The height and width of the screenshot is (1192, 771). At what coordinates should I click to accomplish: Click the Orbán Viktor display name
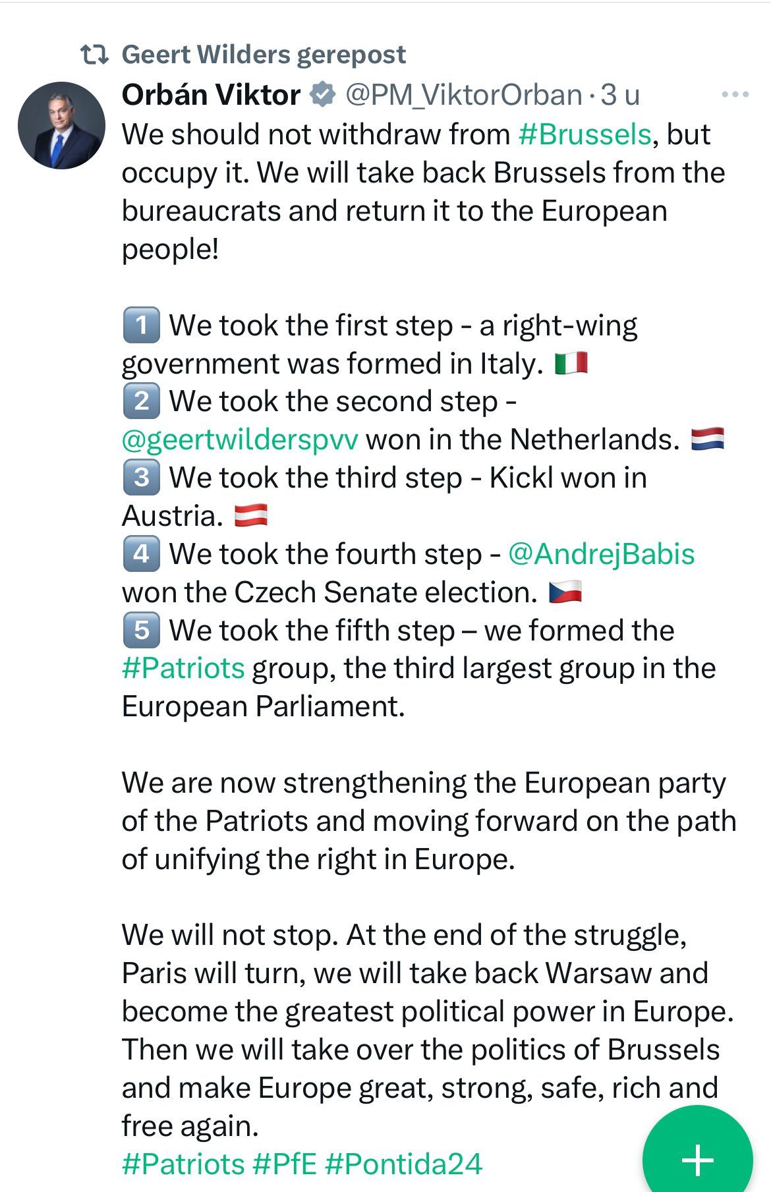click(211, 95)
